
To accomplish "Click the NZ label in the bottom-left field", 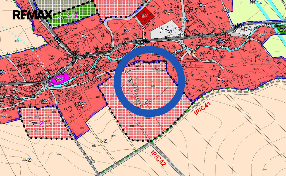I will pyautogui.click(x=27, y=160).
